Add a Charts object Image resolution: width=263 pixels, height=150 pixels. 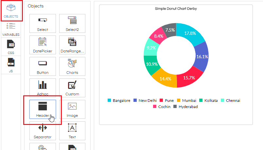pos(72,66)
